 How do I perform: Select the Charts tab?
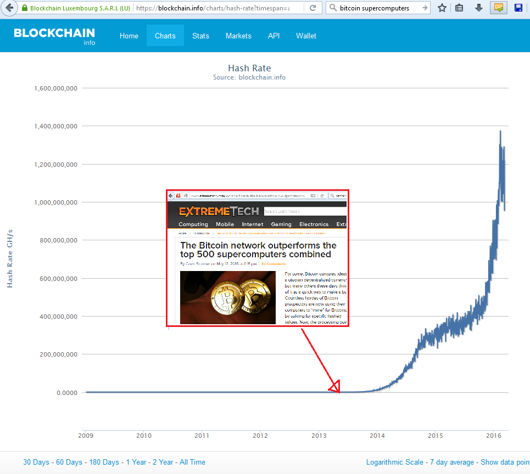tap(165, 36)
